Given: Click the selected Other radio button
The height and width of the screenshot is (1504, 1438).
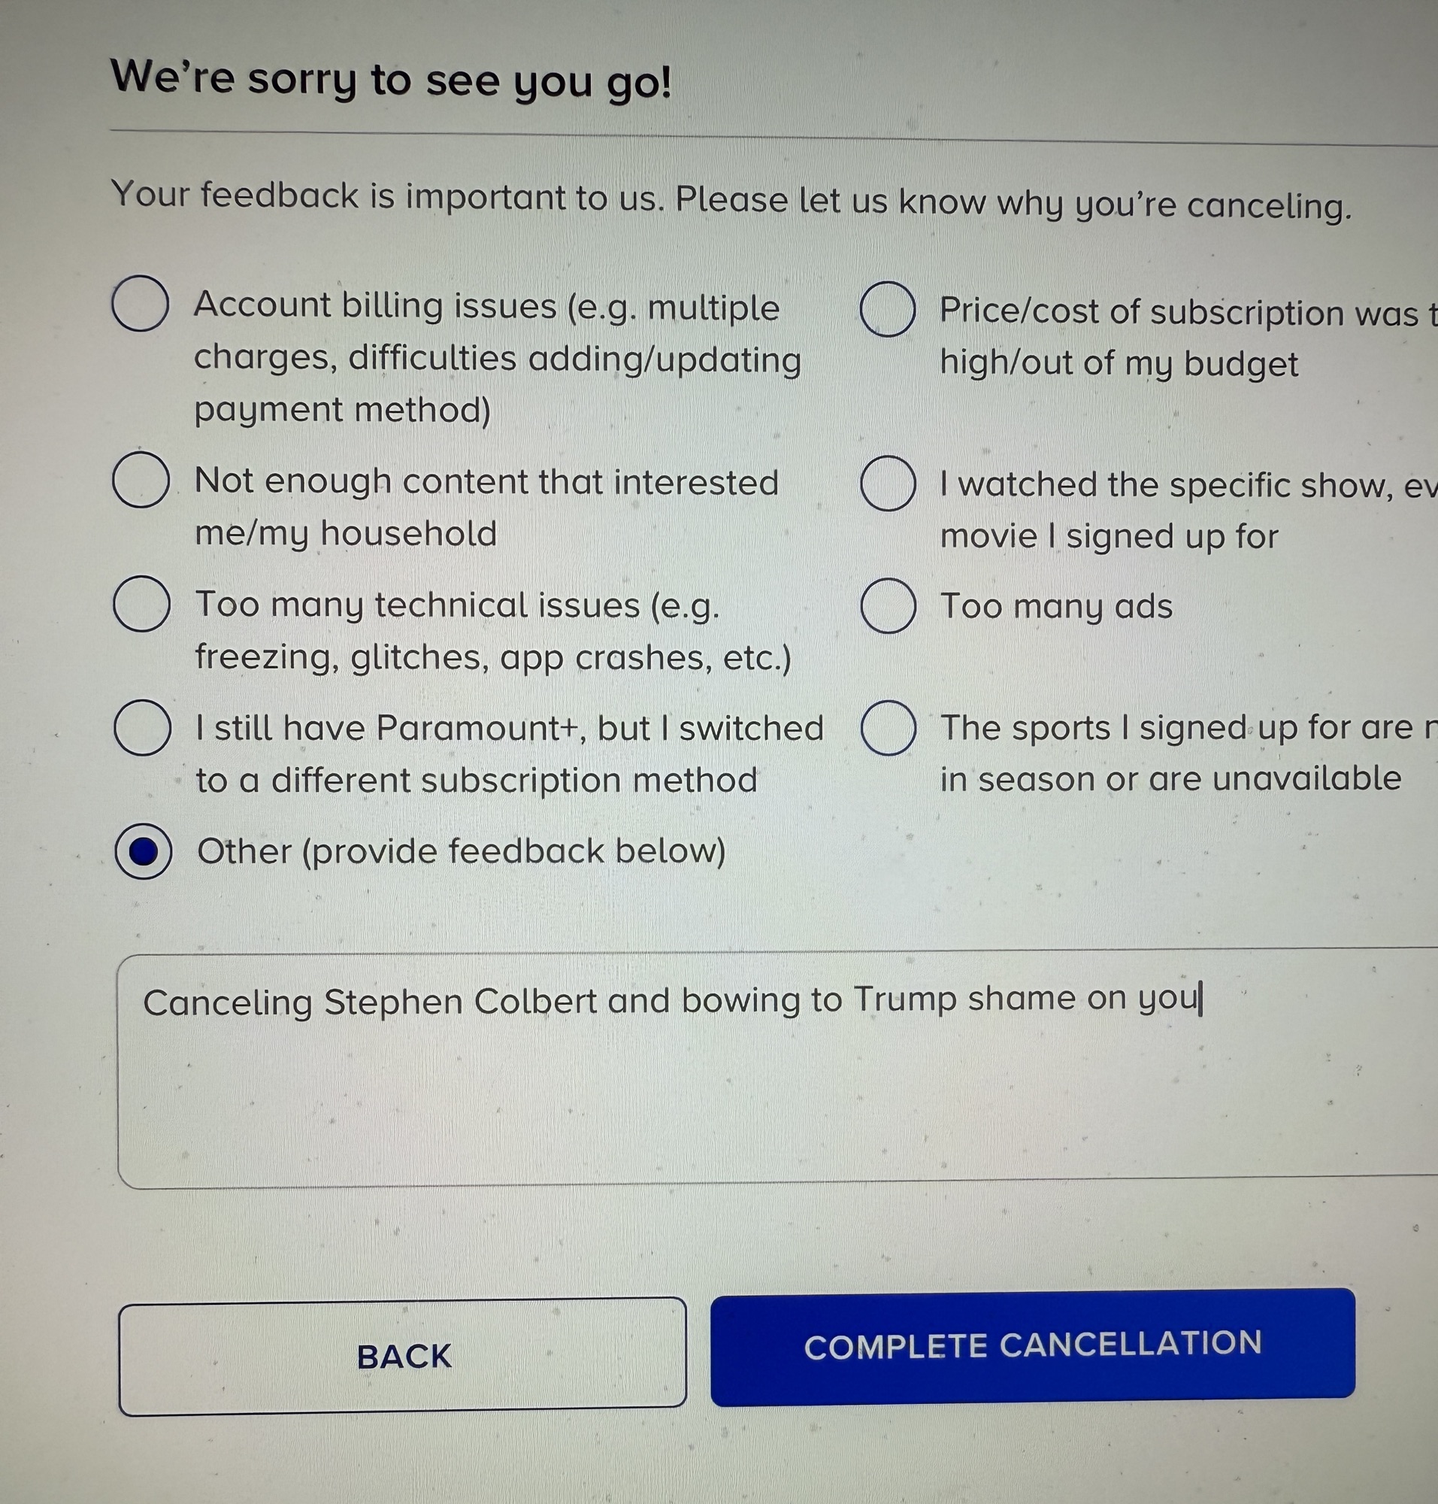Looking at the screenshot, I should point(144,851).
